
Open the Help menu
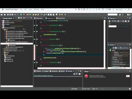[x=42, y=9]
